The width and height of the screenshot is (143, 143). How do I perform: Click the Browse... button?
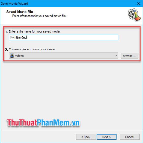[x=129, y=56]
